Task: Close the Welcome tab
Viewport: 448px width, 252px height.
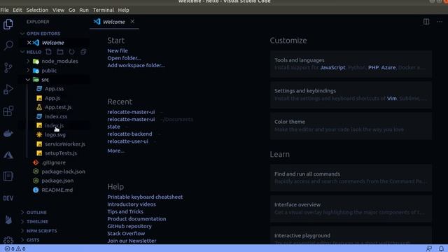Action: [132, 22]
